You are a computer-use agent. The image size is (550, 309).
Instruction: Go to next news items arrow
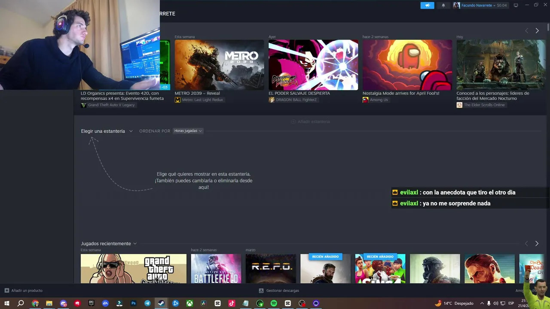click(537, 30)
